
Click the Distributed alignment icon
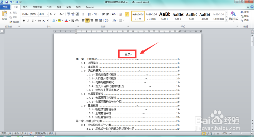(x=101, y=20)
